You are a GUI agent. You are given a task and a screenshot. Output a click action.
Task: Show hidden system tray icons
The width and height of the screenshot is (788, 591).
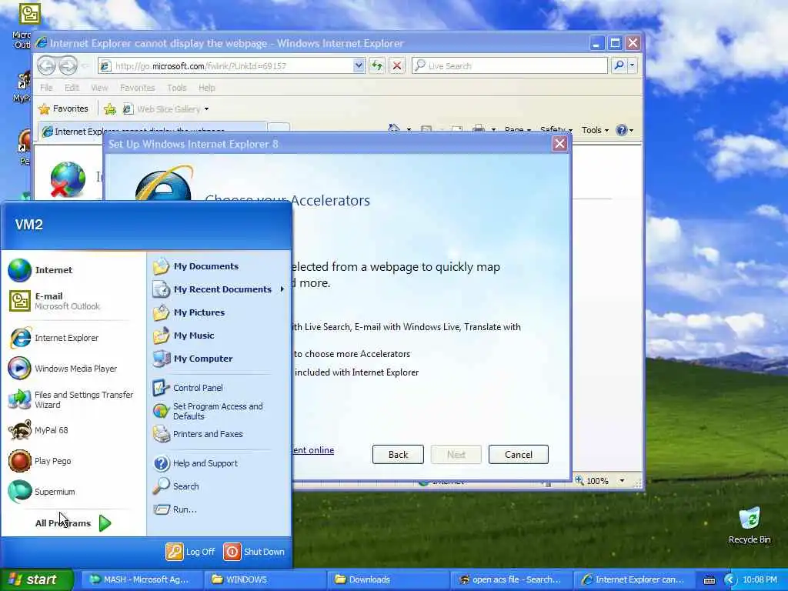click(x=730, y=580)
